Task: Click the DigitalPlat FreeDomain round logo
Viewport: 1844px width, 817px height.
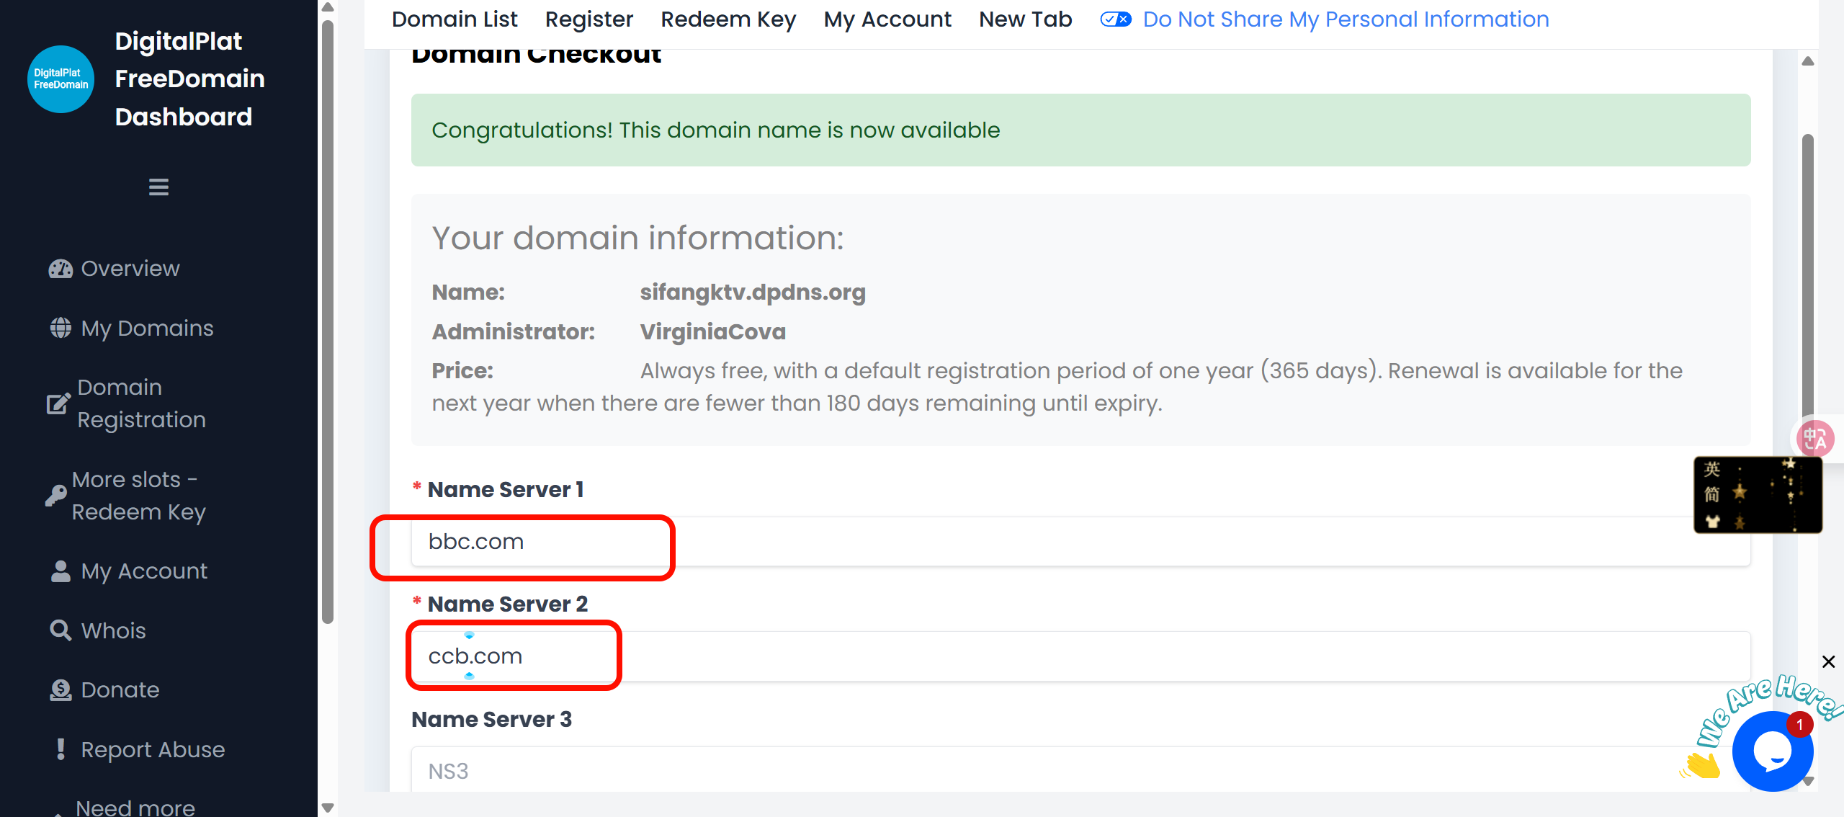Action: click(61, 79)
